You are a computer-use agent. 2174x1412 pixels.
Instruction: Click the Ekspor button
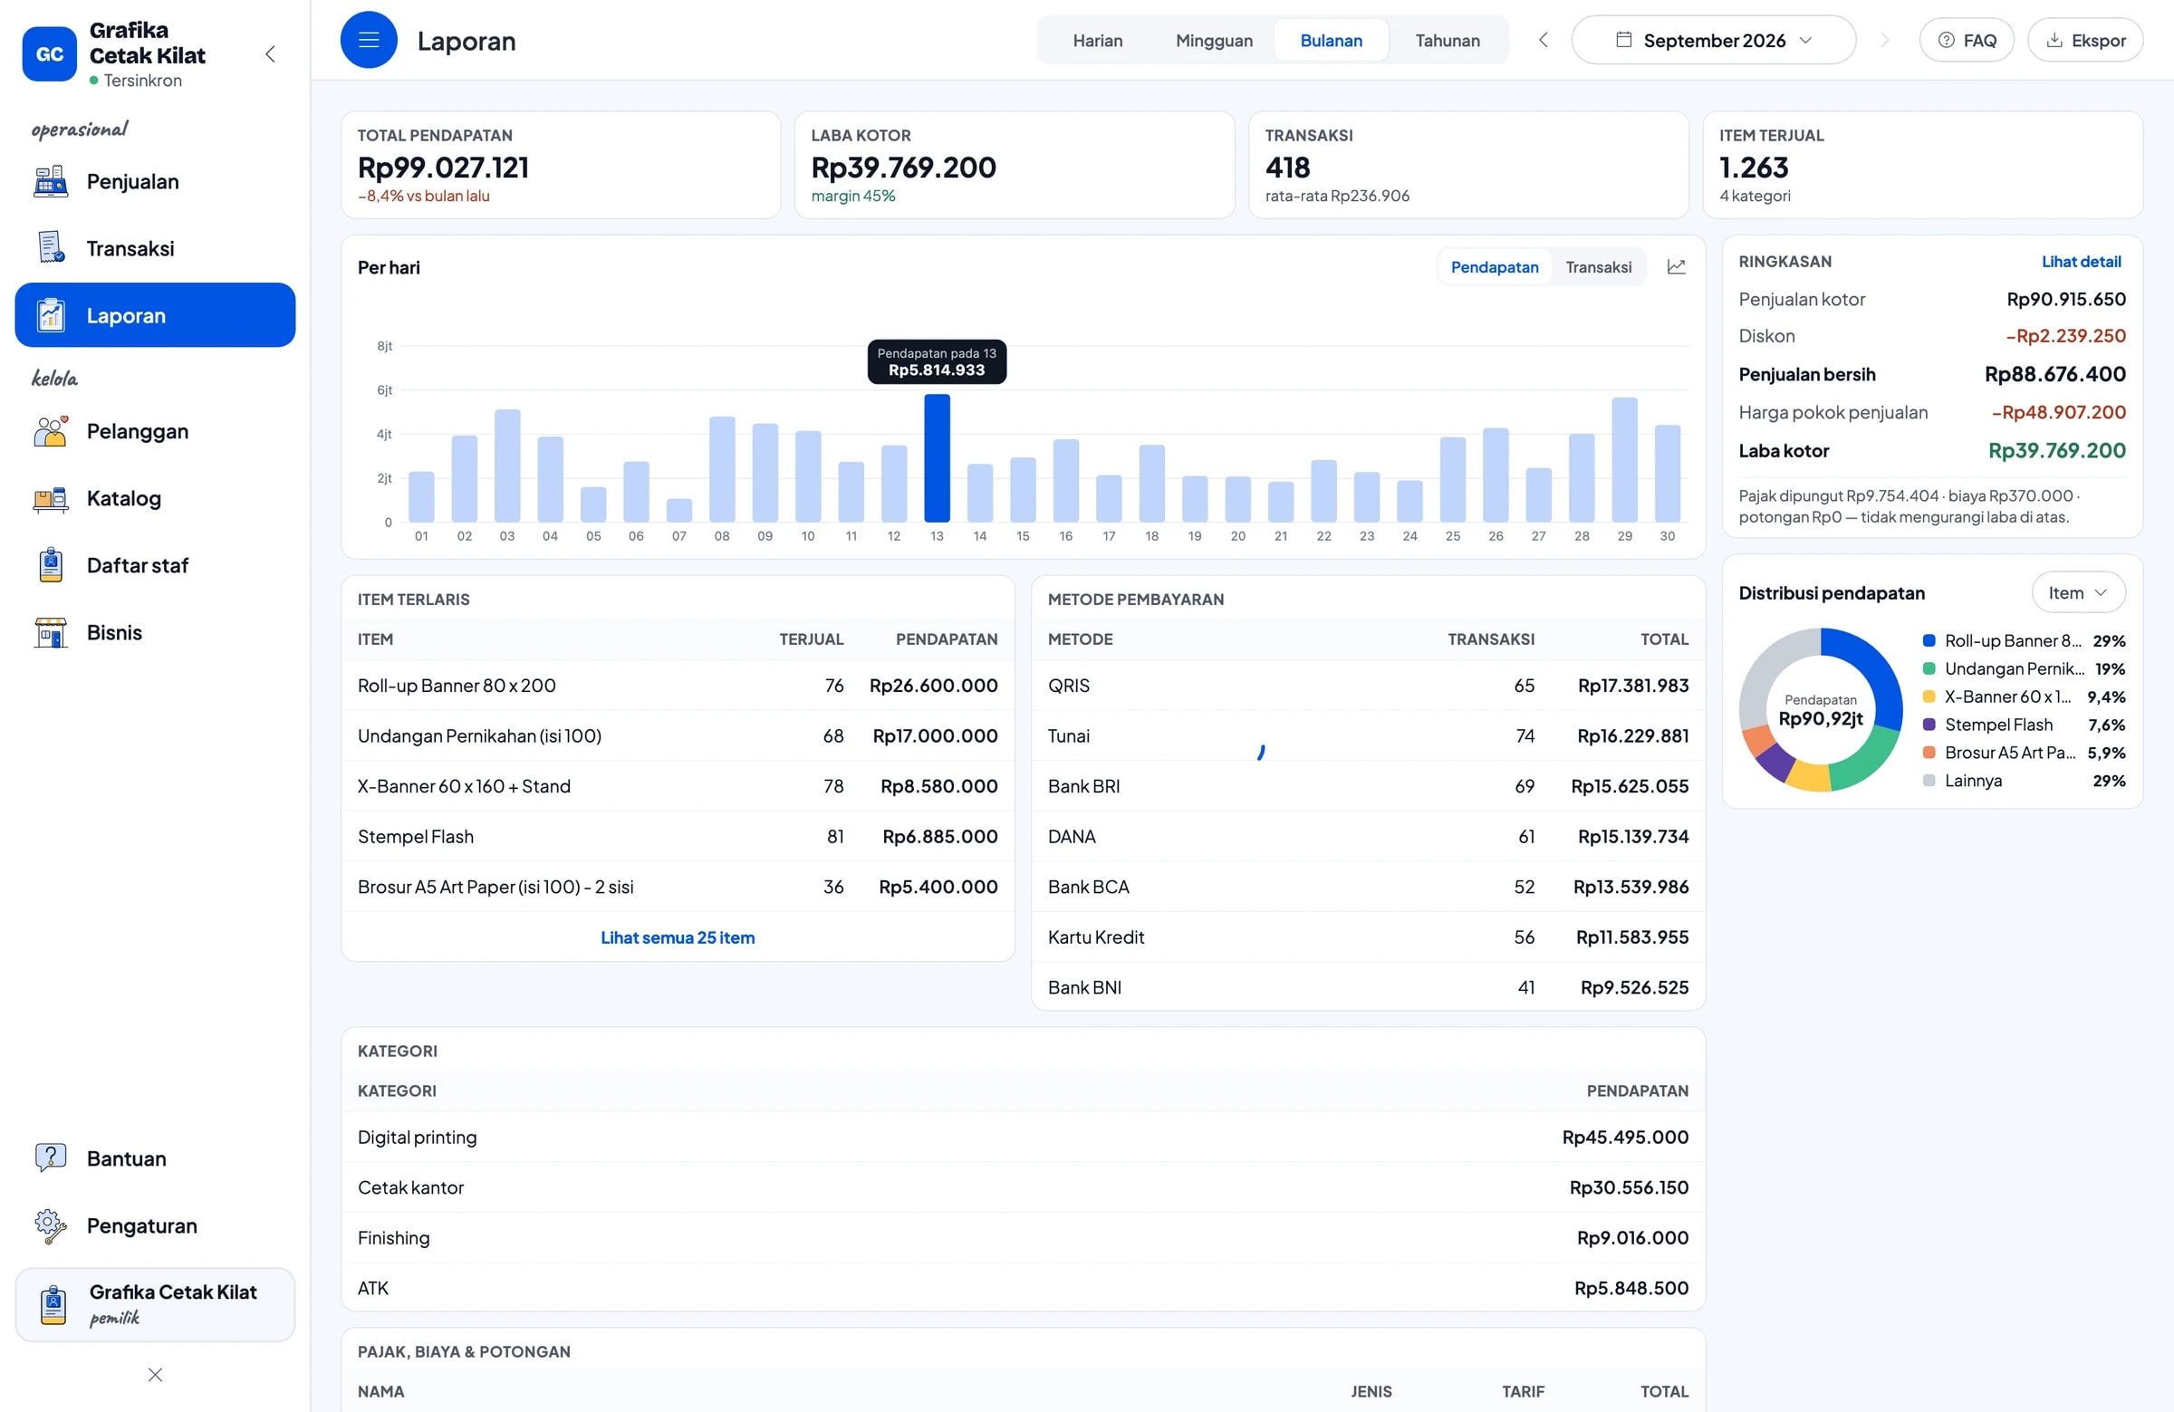pyautogui.click(x=2085, y=40)
